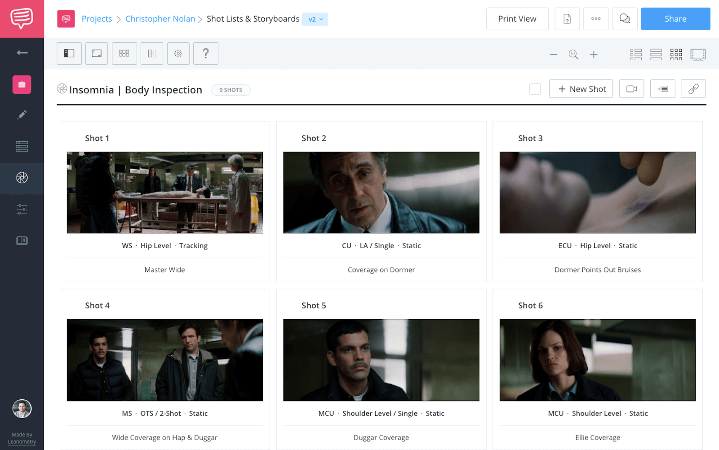The height and width of the screenshot is (450, 719).
Task: Click the link chain icon button
Action: pyautogui.click(x=693, y=89)
